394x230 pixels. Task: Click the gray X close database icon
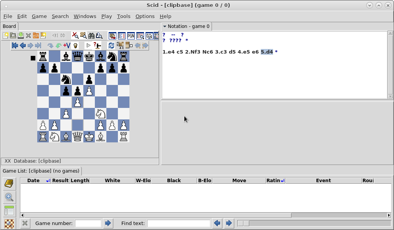pos(28,36)
